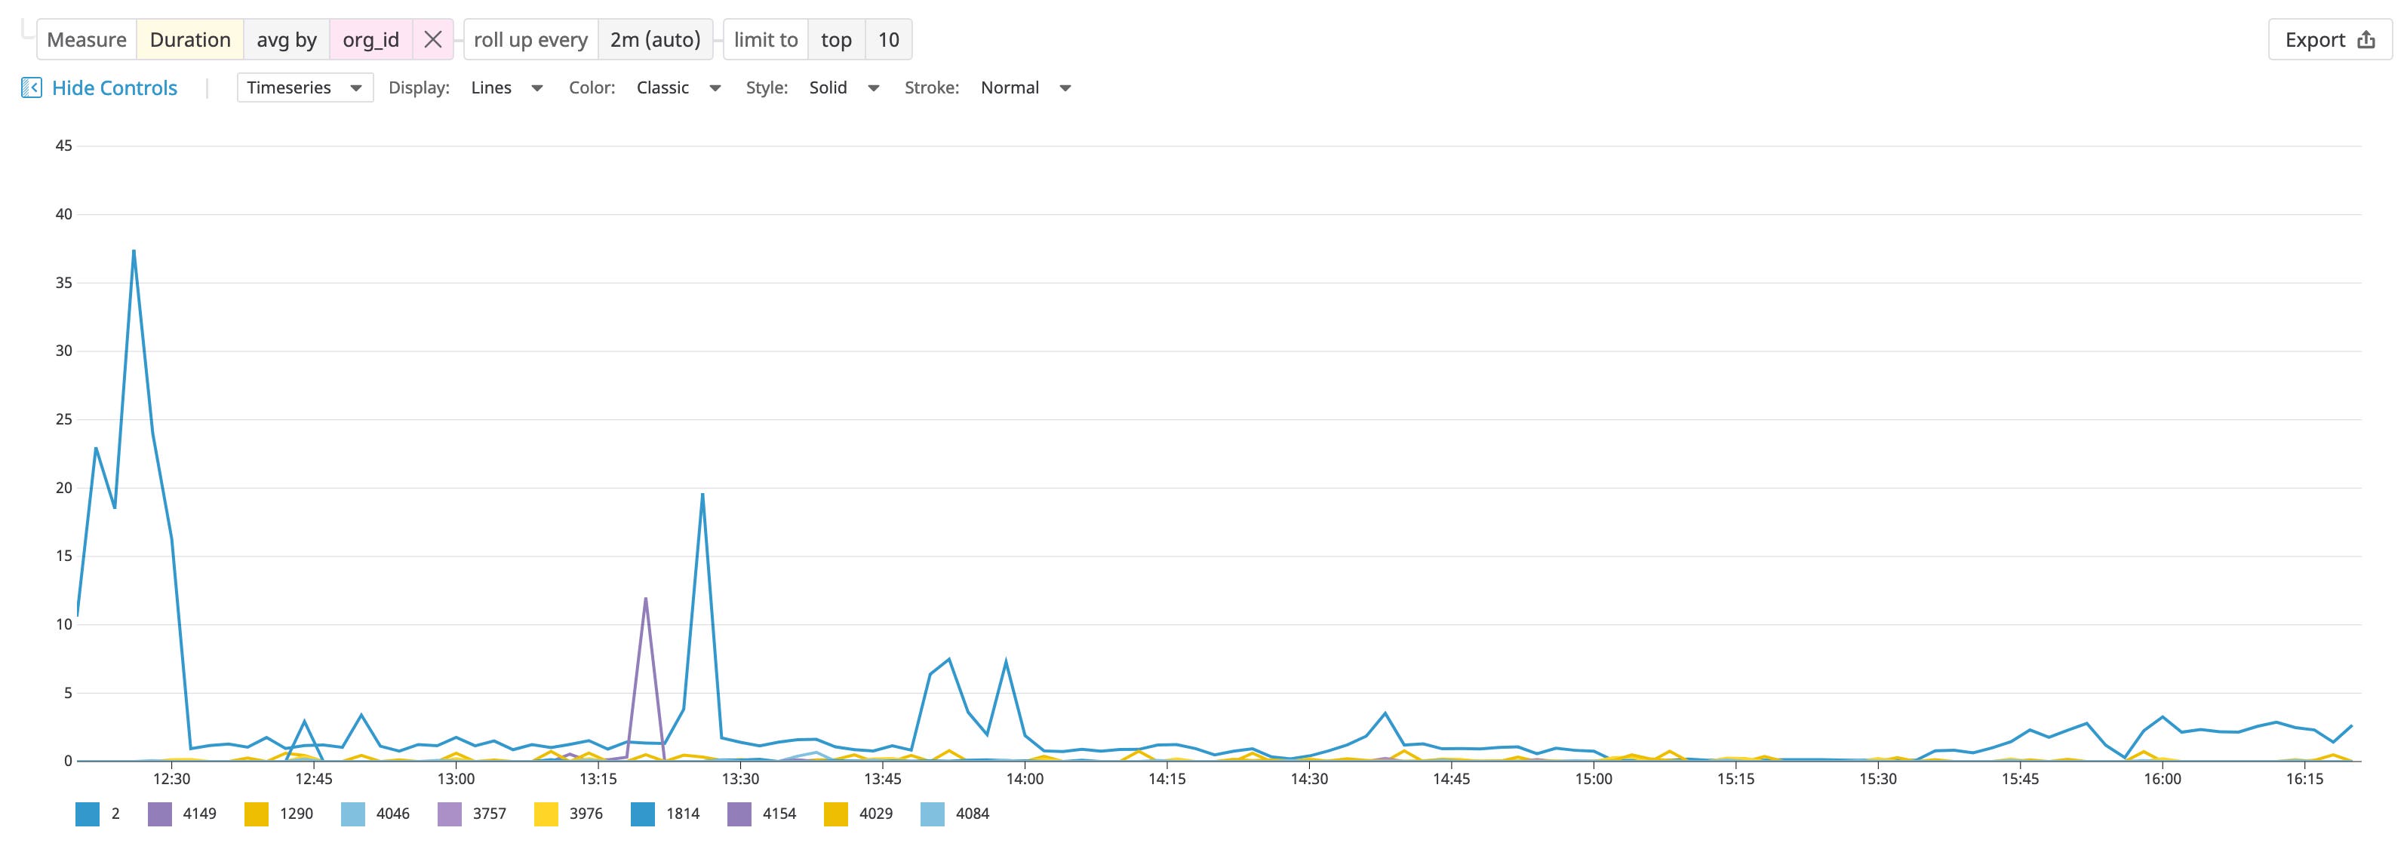The width and height of the screenshot is (2407, 846).
Task: Remove the org_id grouping with the X icon
Action: [432, 39]
